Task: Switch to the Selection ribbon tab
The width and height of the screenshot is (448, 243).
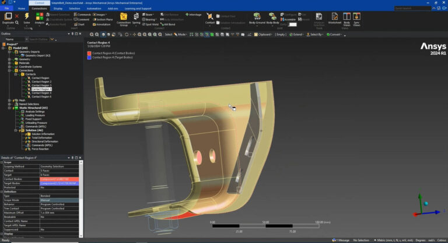Action: coord(75,9)
